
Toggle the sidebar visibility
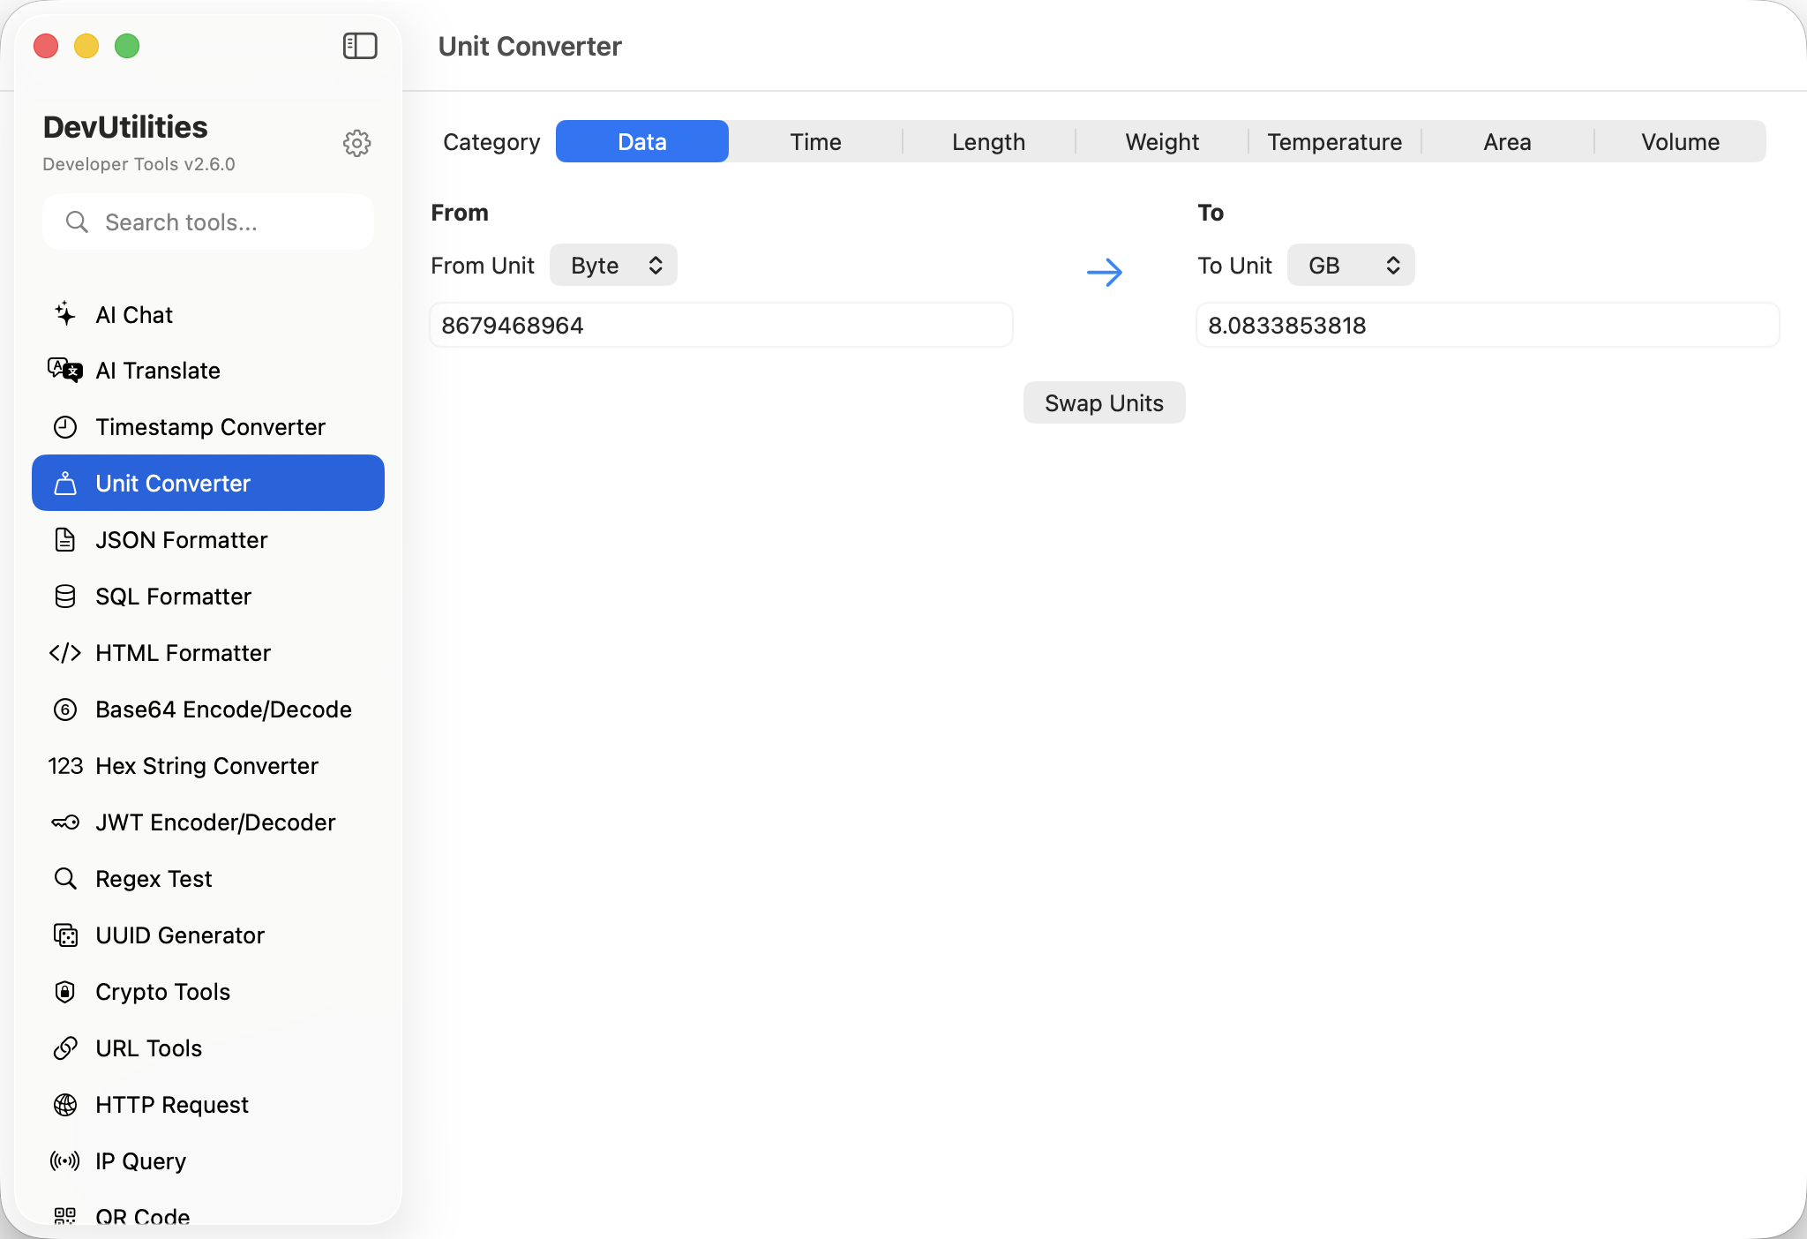point(359,45)
